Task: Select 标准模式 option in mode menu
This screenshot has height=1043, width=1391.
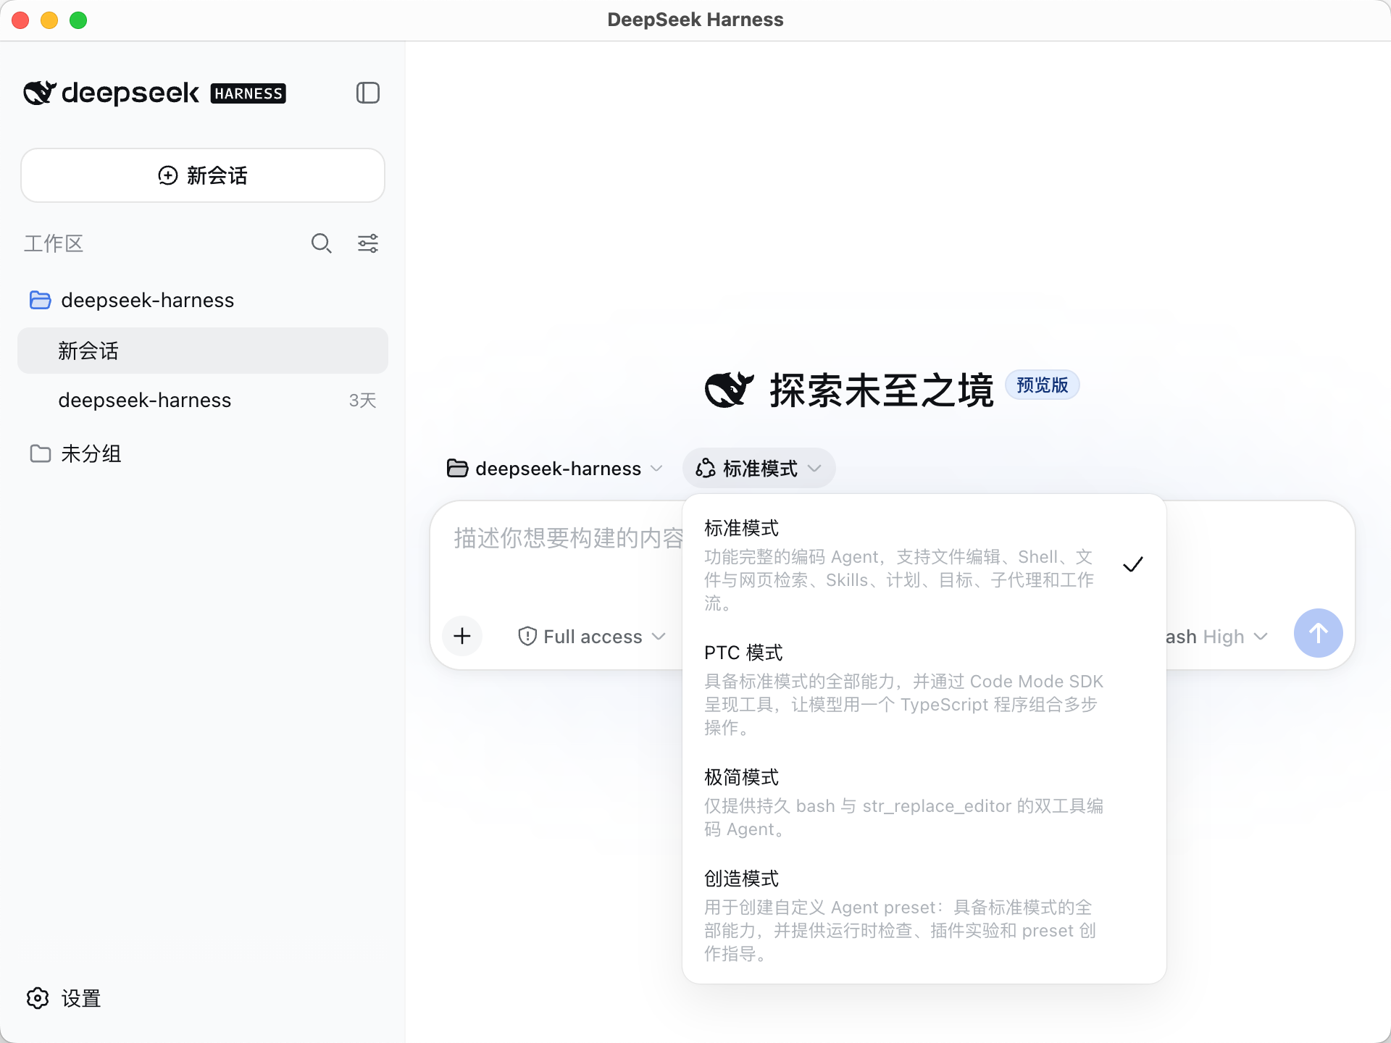Action: 924,565
